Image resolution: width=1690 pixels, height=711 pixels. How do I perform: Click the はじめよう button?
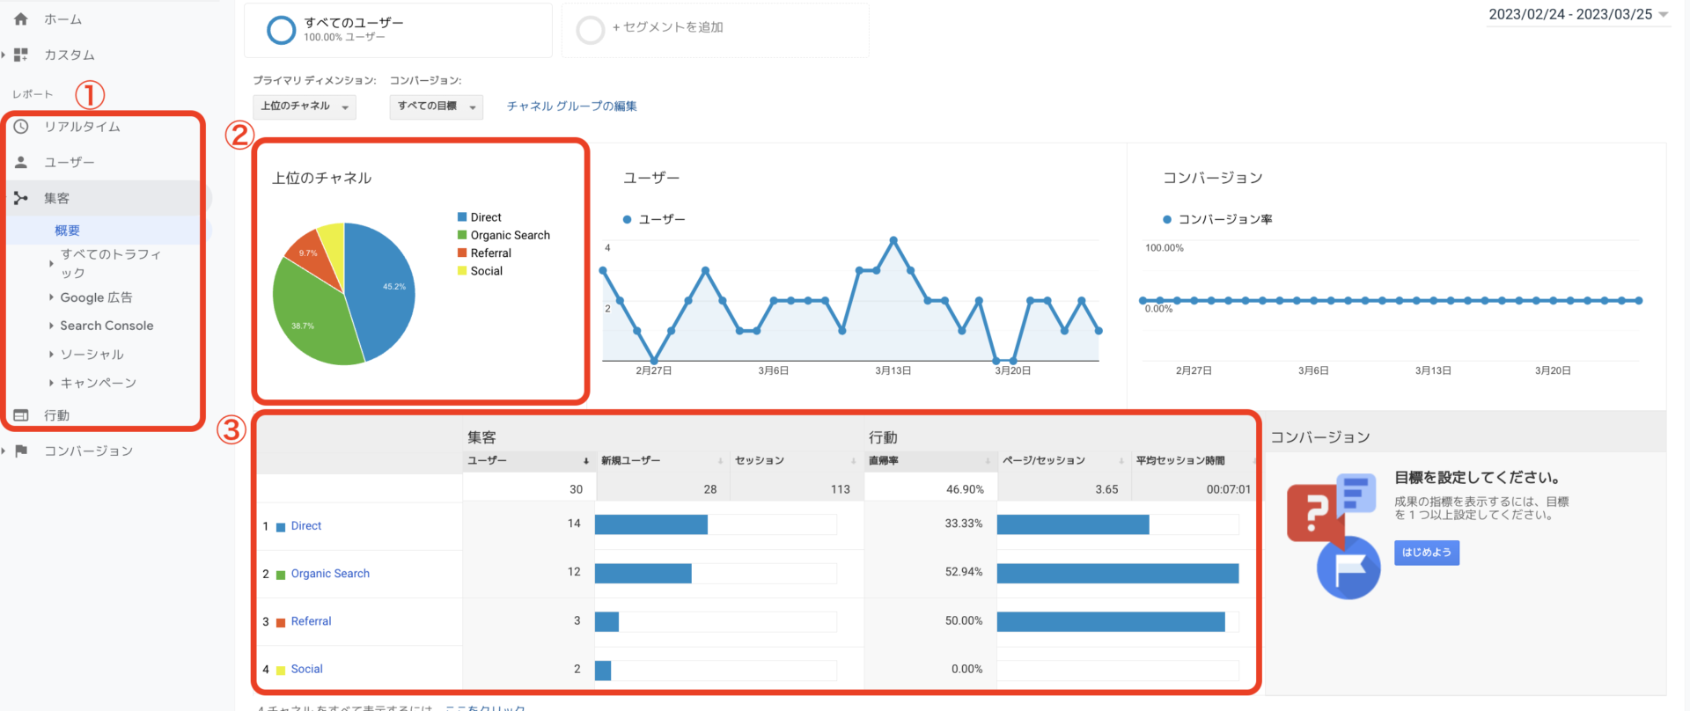click(x=1427, y=553)
